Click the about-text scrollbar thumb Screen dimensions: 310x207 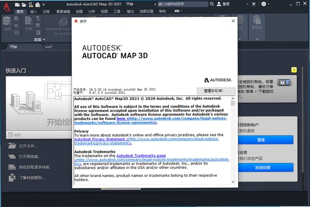(233, 103)
